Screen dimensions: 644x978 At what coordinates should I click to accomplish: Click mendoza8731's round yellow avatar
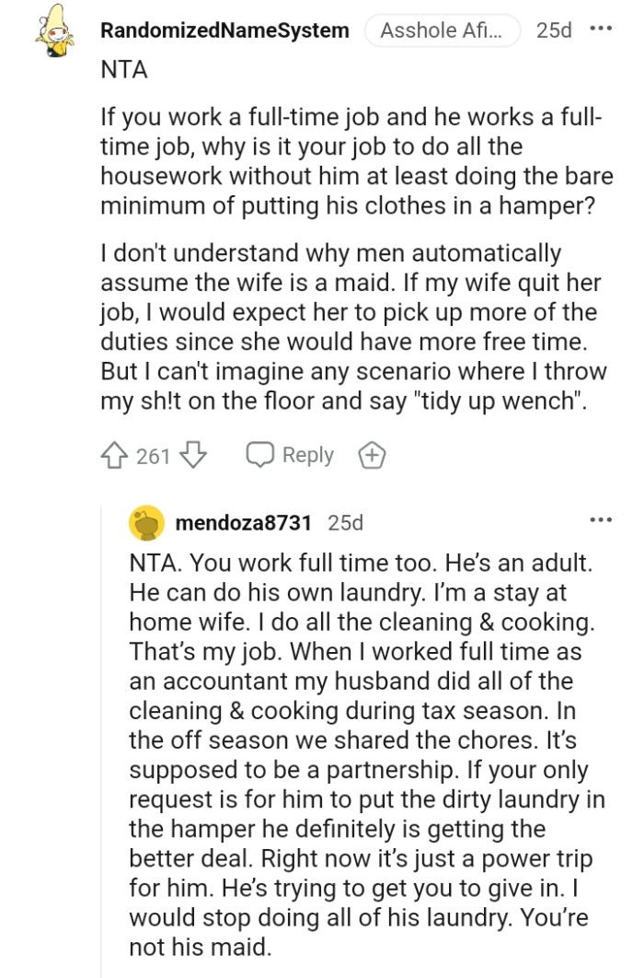point(144,523)
